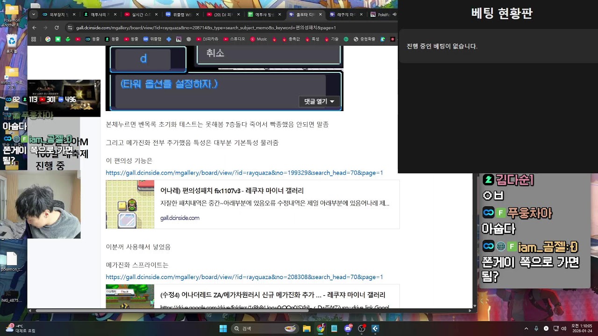Open Discord from the taskbar
The width and height of the screenshot is (598, 336).
pos(348,329)
